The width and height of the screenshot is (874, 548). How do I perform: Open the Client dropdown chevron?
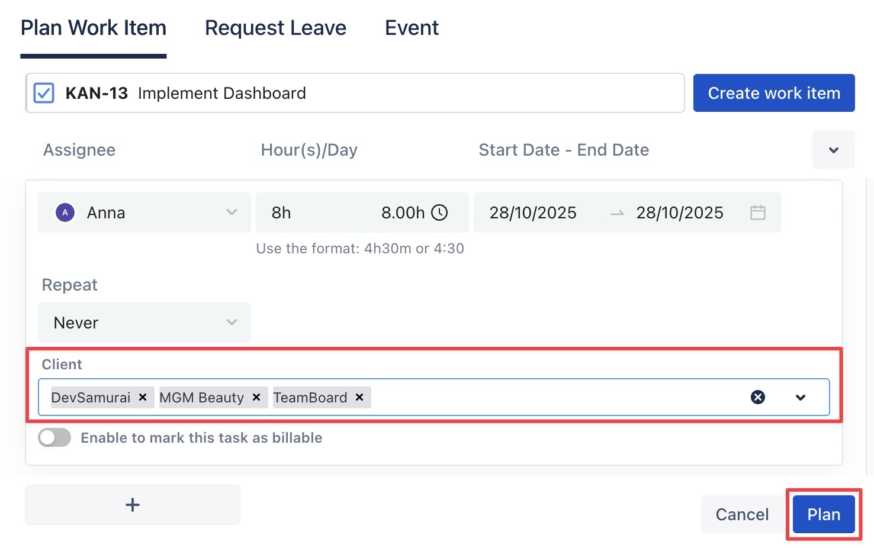tap(801, 397)
